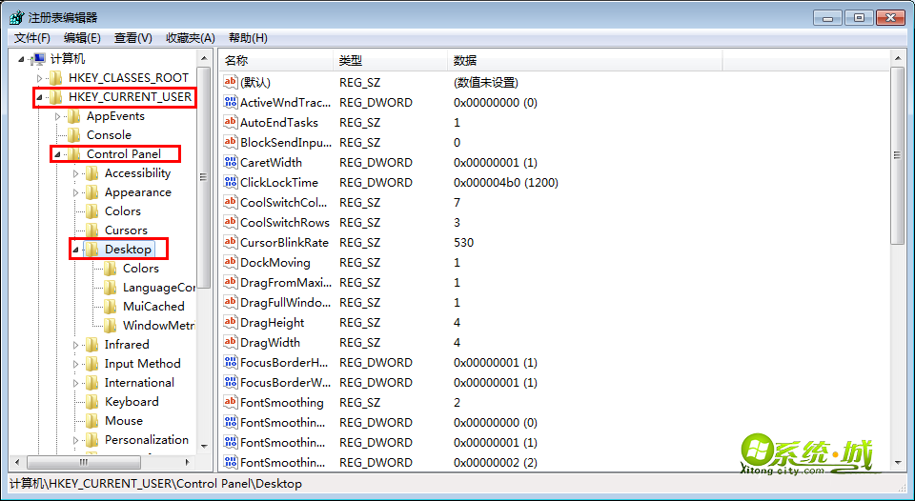
Task: Open the 文件(F) menu
Action: click(32, 38)
